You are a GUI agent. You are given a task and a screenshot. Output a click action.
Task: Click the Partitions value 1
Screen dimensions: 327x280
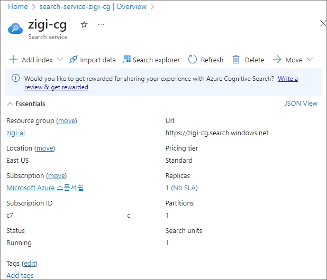point(167,215)
